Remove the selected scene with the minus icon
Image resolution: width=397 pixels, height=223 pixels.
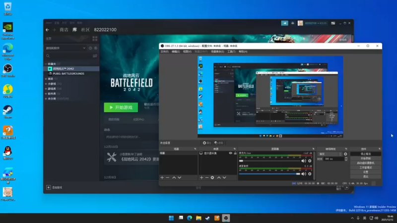(168, 178)
